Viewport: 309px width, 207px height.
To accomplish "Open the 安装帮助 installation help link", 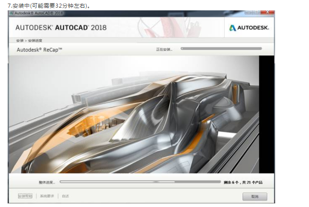I will click(x=25, y=196).
